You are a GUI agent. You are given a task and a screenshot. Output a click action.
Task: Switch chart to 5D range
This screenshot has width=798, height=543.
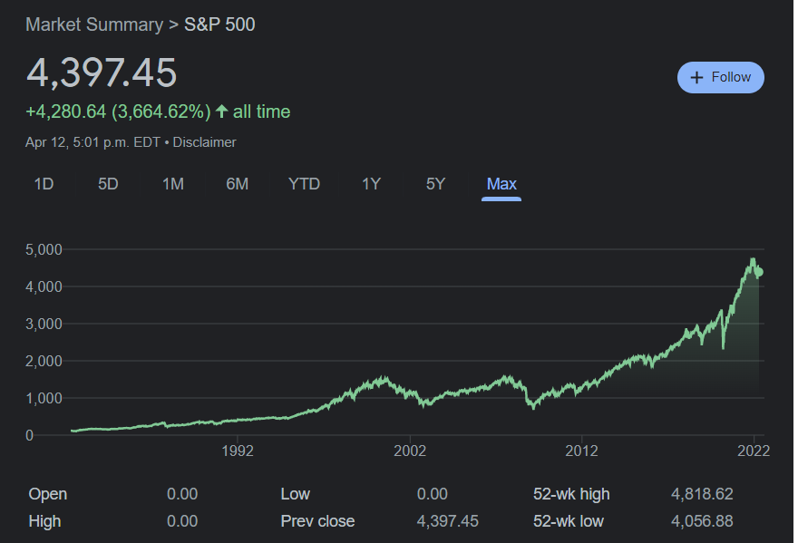click(108, 184)
